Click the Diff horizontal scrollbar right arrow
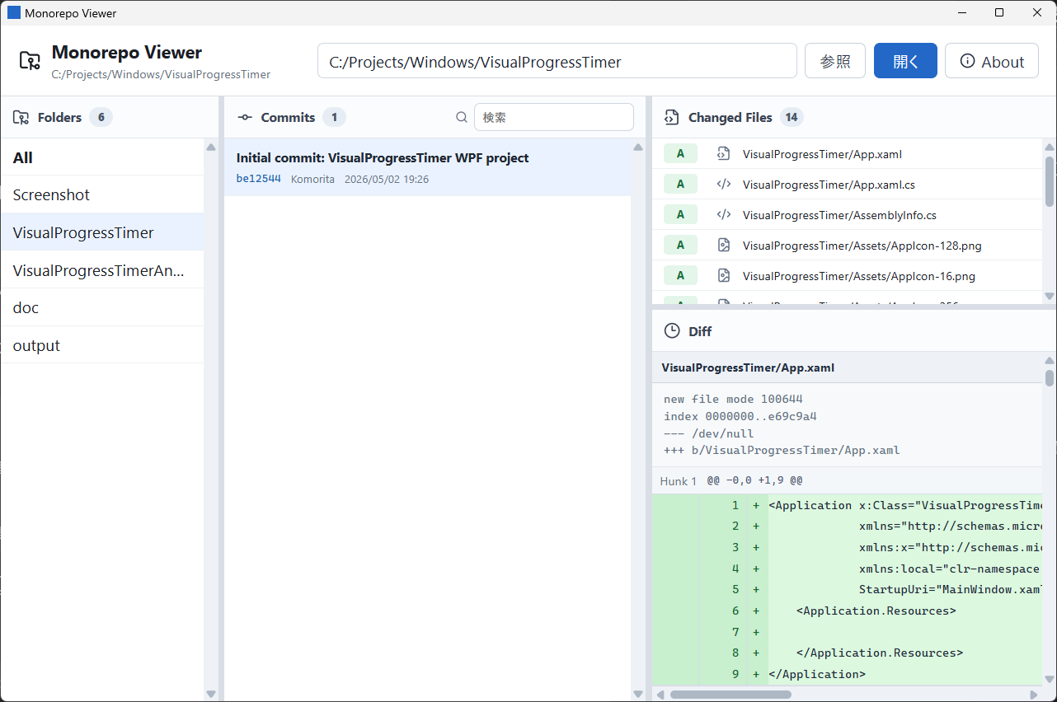1057x702 pixels. point(1035,695)
